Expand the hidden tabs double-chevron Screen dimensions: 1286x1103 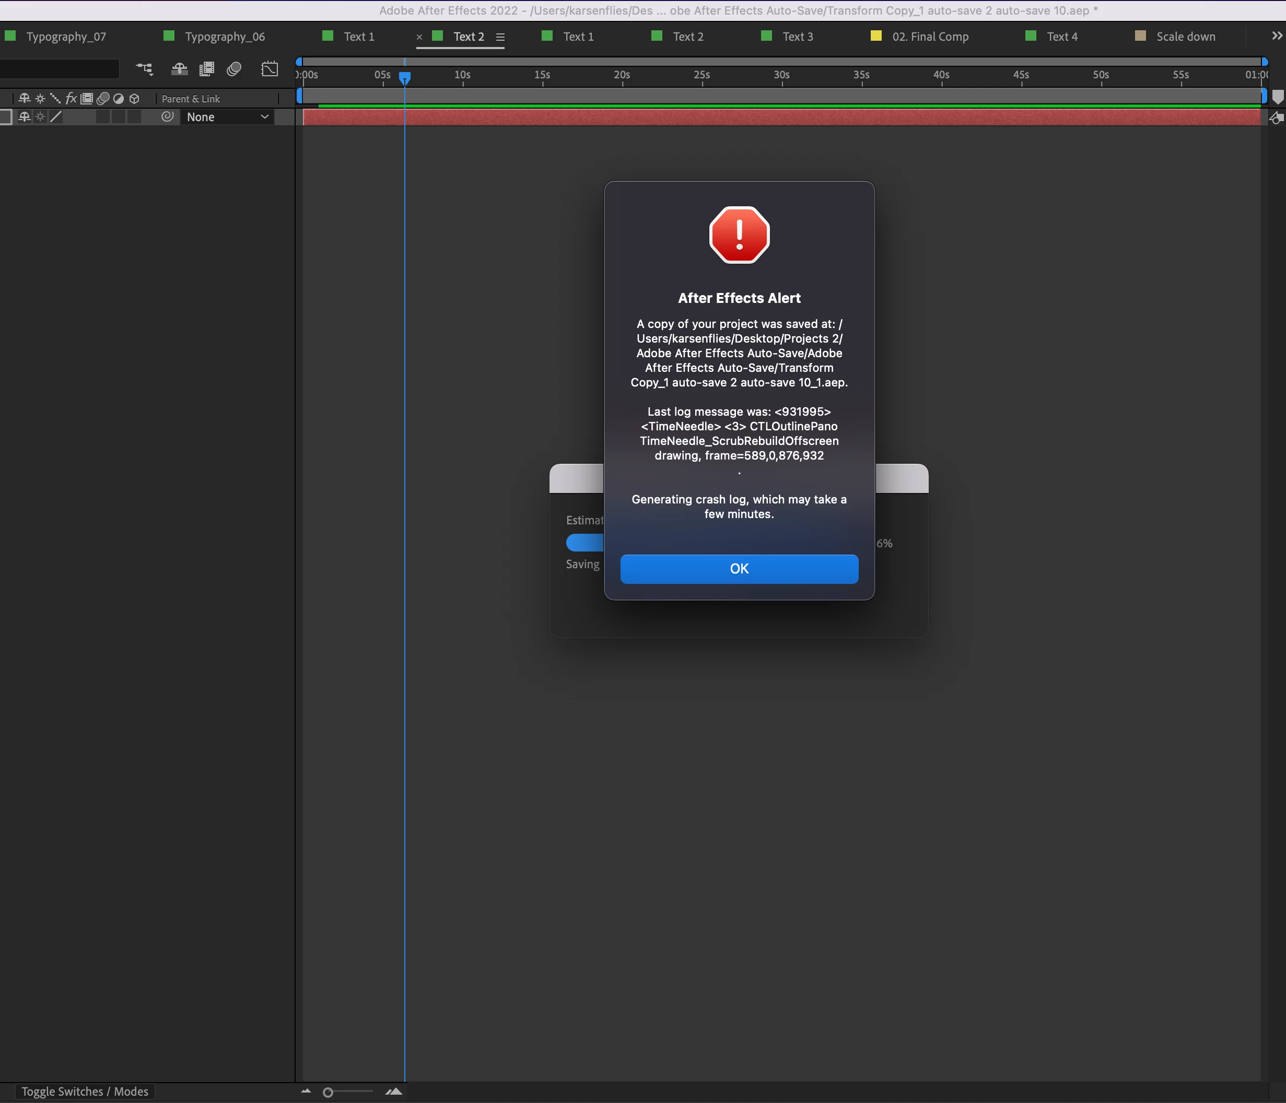[x=1276, y=36]
